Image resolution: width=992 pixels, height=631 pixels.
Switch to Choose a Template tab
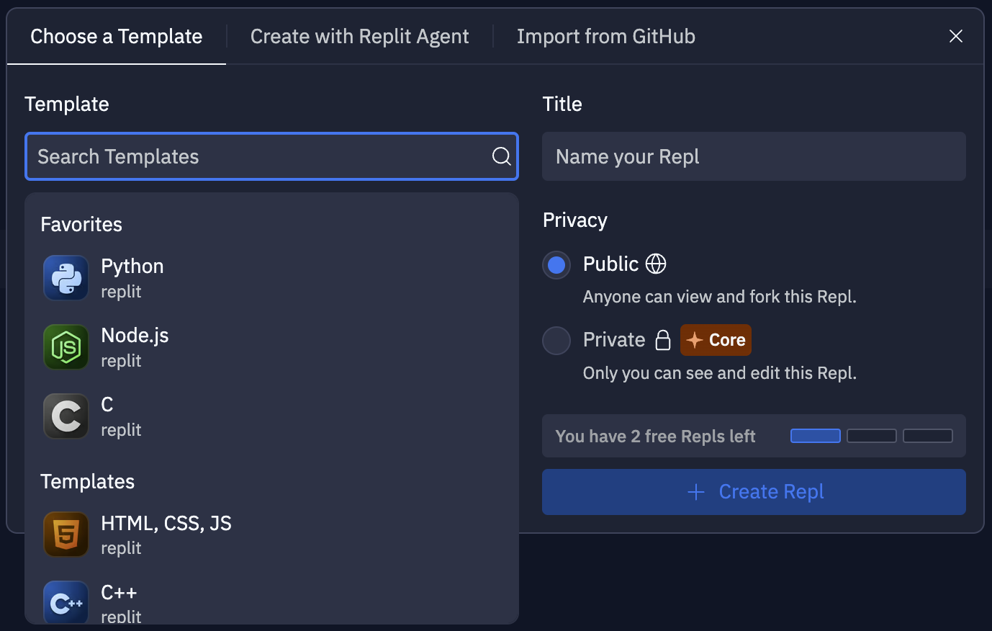[x=117, y=37]
